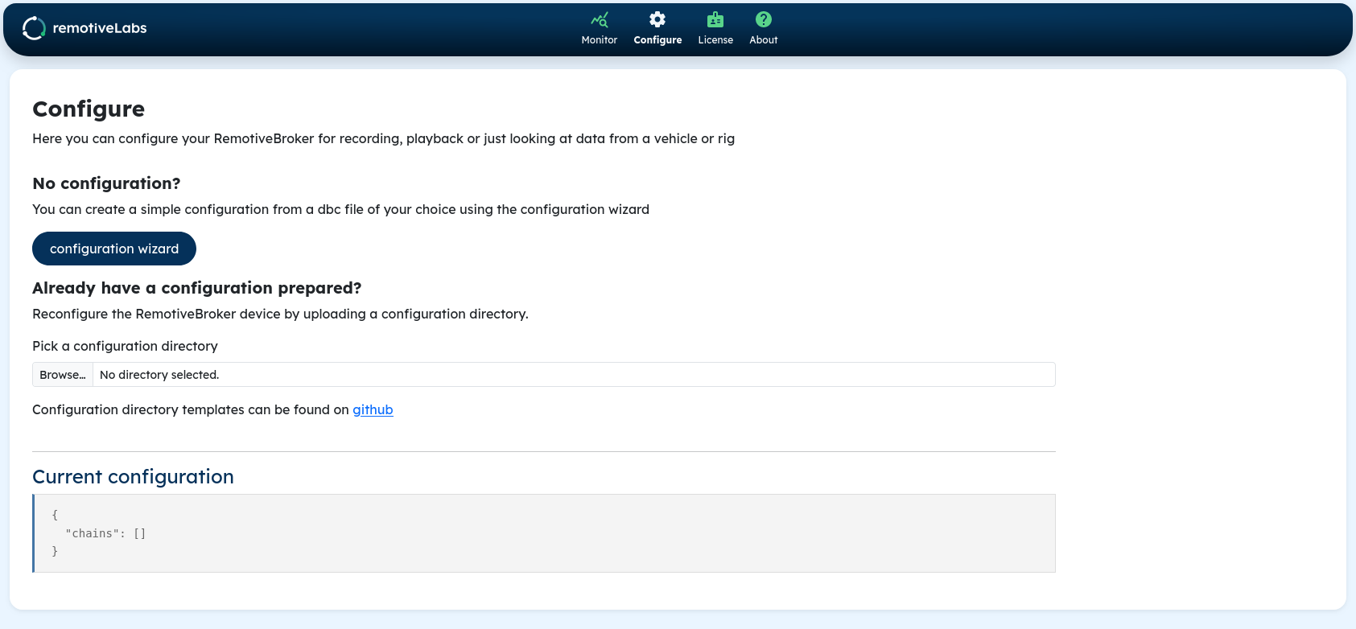Click the "Pick a configuration directory" label
The height and width of the screenshot is (629, 1356).
pyautogui.click(x=125, y=346)
